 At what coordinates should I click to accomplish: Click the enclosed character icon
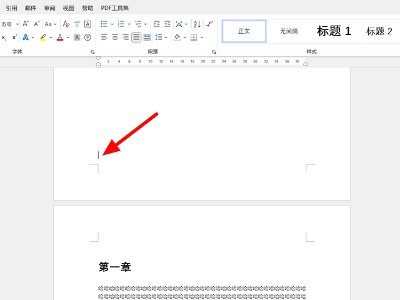pos(87,37)
